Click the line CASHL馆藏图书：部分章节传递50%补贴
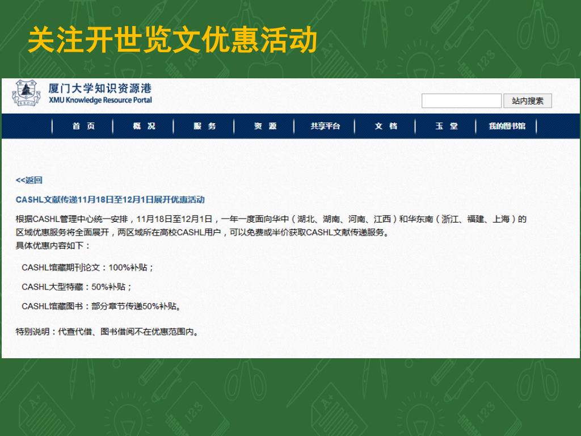This screenshot has height=436, width=581. [101, 306]
